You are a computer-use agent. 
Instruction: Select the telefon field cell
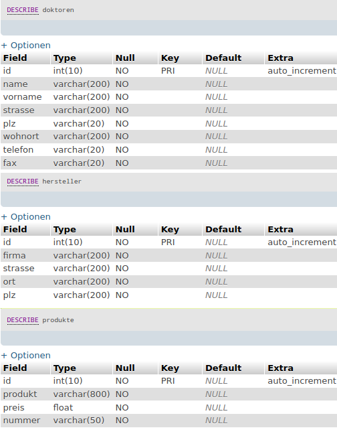coord(18,150)
